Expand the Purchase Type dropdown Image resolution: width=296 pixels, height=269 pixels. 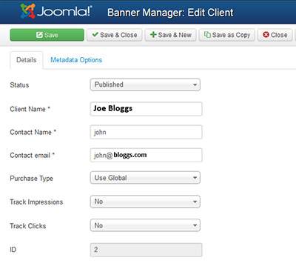click(x=145, y=178)
